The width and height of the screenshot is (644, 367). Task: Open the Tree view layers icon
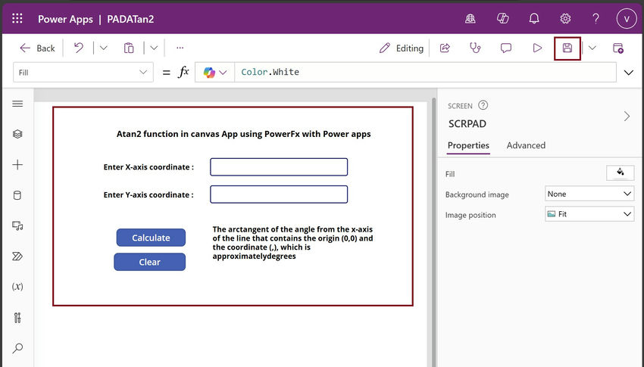[17, 134]
